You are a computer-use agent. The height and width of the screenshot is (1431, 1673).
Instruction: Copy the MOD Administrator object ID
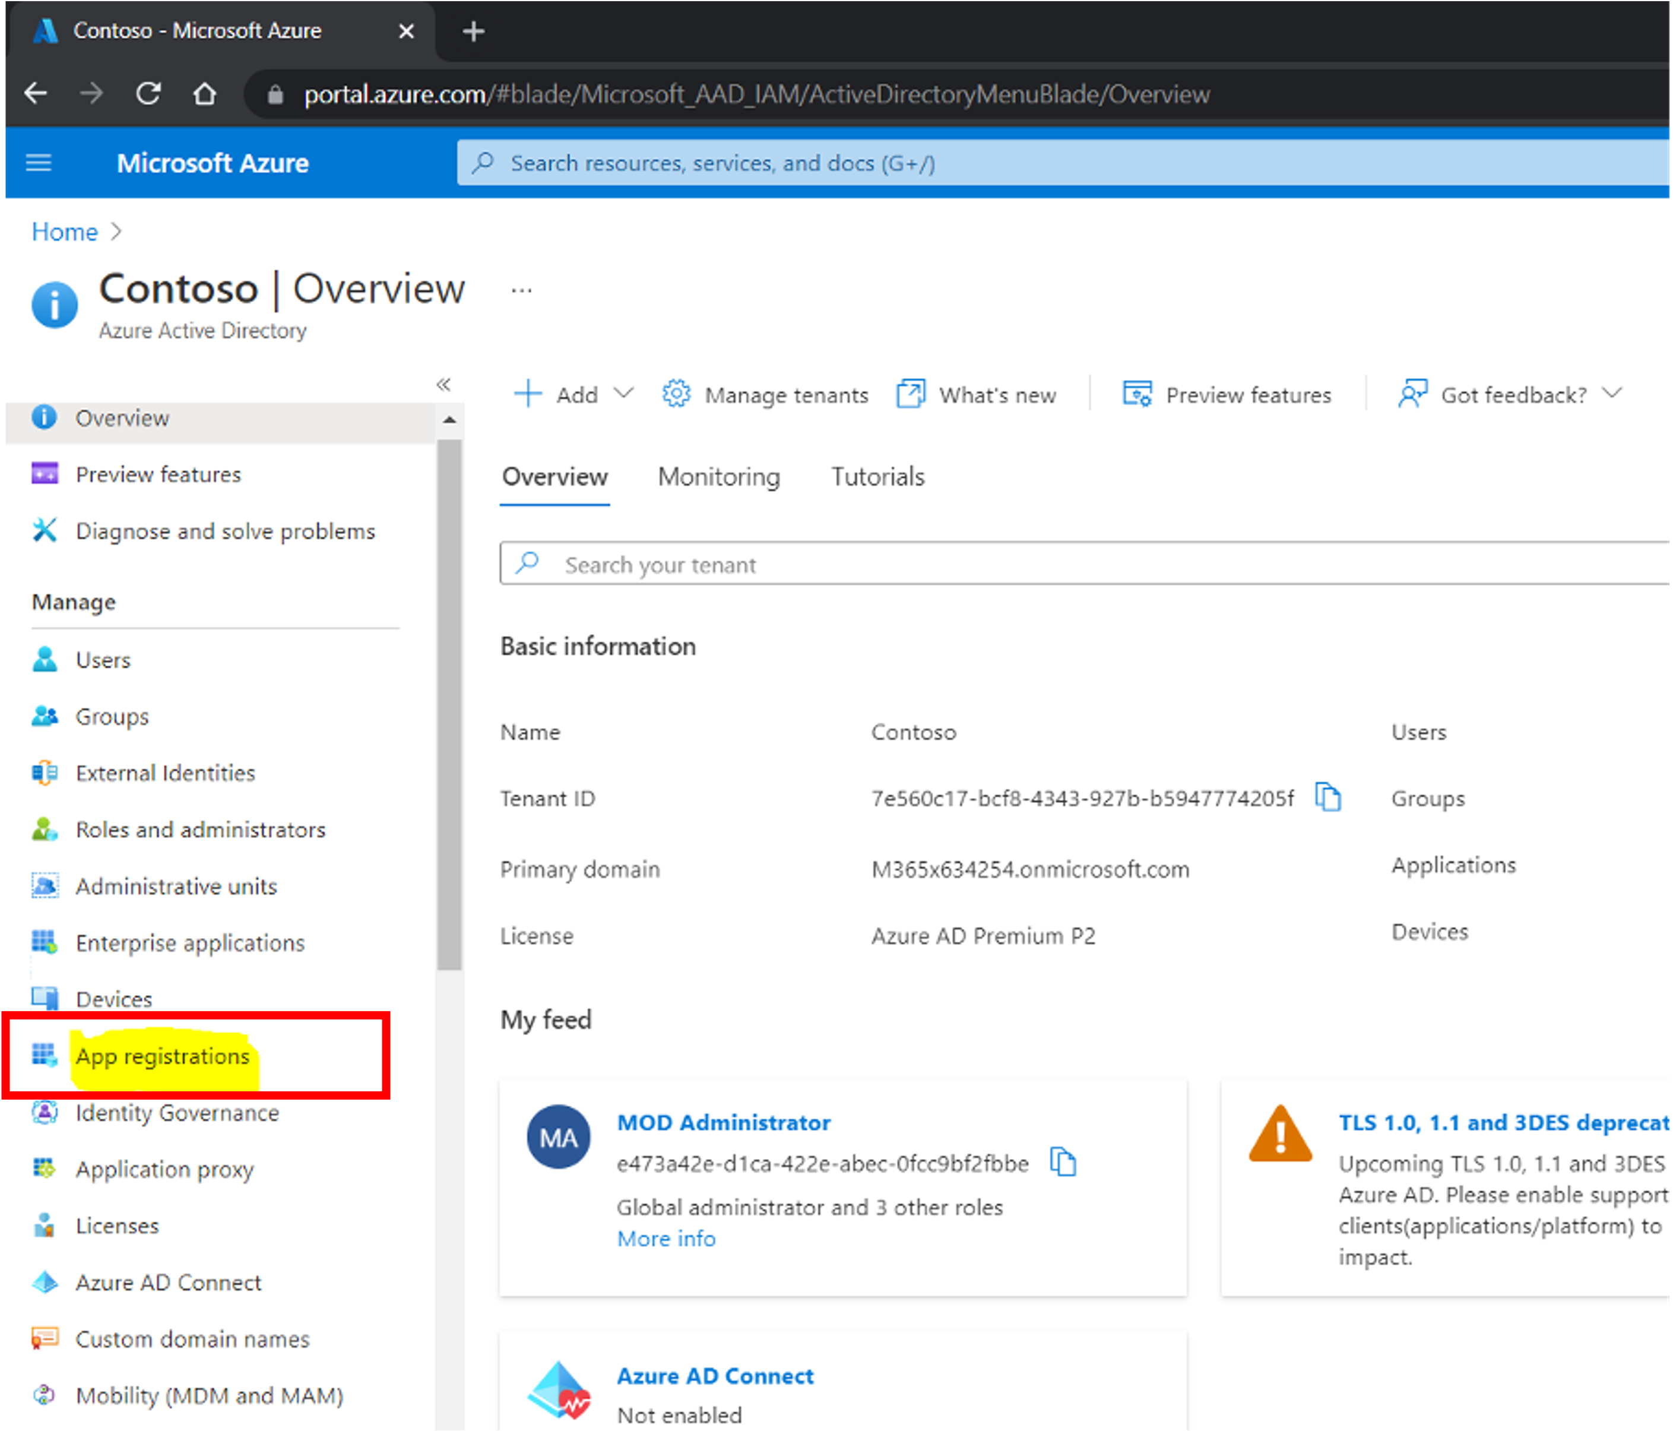(1063, 1162)
